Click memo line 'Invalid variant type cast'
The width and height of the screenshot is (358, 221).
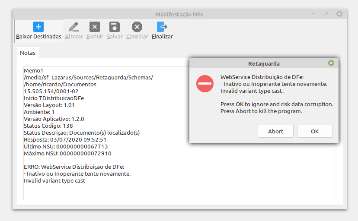click(54, 181)
